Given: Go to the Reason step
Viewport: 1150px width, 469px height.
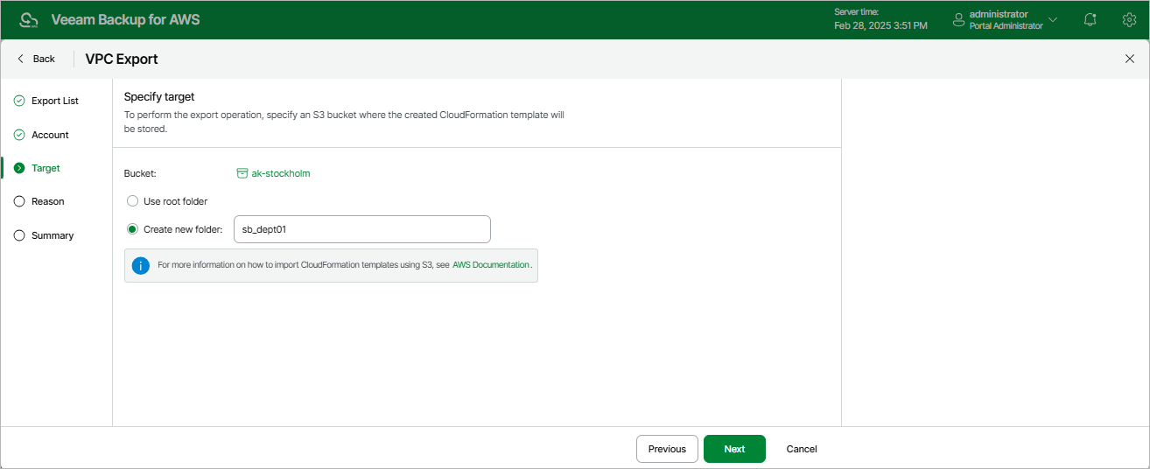Looking at the screenshot, I should [x=47, y=201].
